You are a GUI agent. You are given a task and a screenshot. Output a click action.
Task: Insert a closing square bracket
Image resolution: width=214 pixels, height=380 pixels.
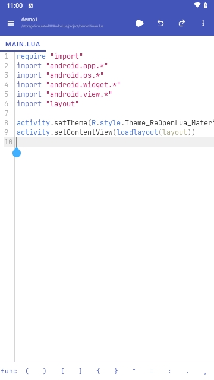(80, 371)
